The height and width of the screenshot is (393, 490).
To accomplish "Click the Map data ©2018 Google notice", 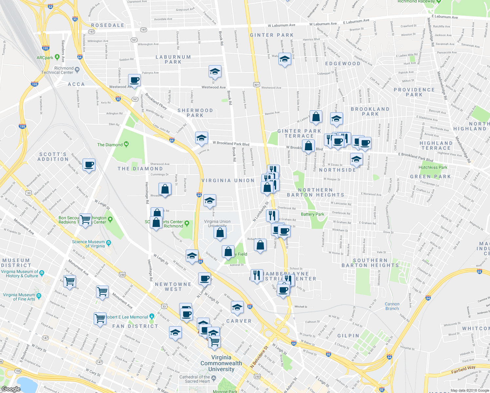I will click(x=469, y=390).
